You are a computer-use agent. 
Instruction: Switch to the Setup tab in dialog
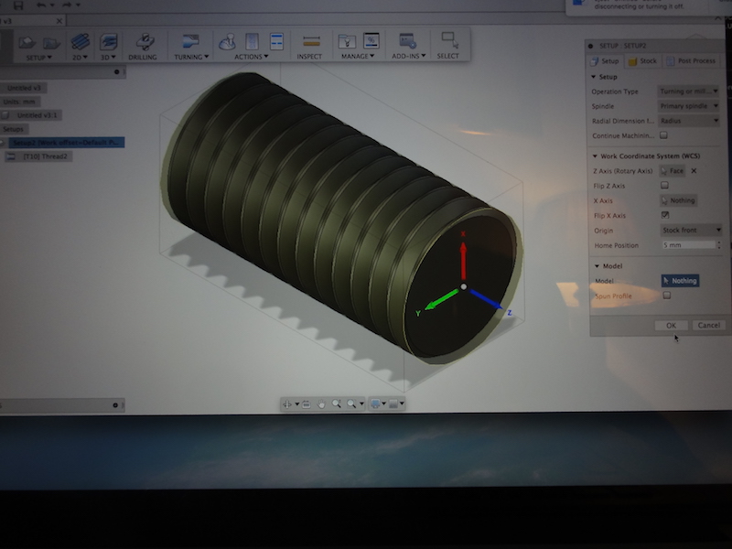click(605, 61)
